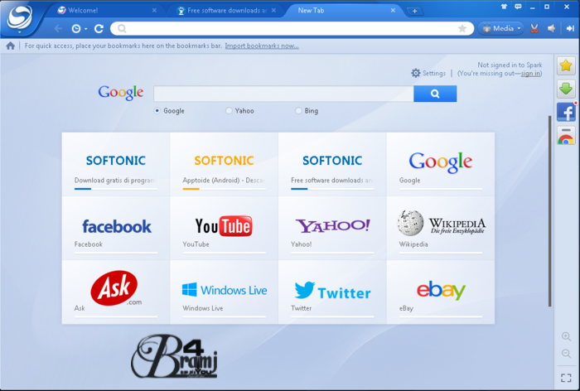580x391 pixels.
Task: Open the Yahoo! speed dial tile
Action: (x=332, y=229)
